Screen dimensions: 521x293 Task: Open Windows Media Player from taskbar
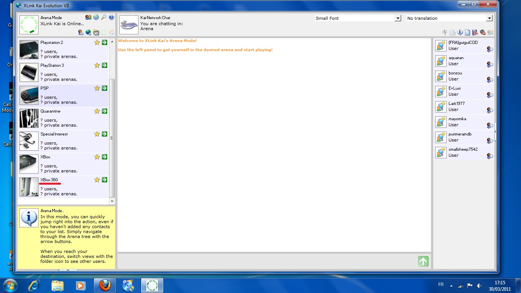[x=80, y=285]
